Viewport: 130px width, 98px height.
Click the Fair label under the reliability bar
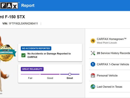[30, 78]
